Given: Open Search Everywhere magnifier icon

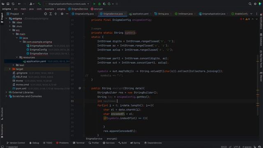Looking at the screenshot, I should (x=250, y=4).
